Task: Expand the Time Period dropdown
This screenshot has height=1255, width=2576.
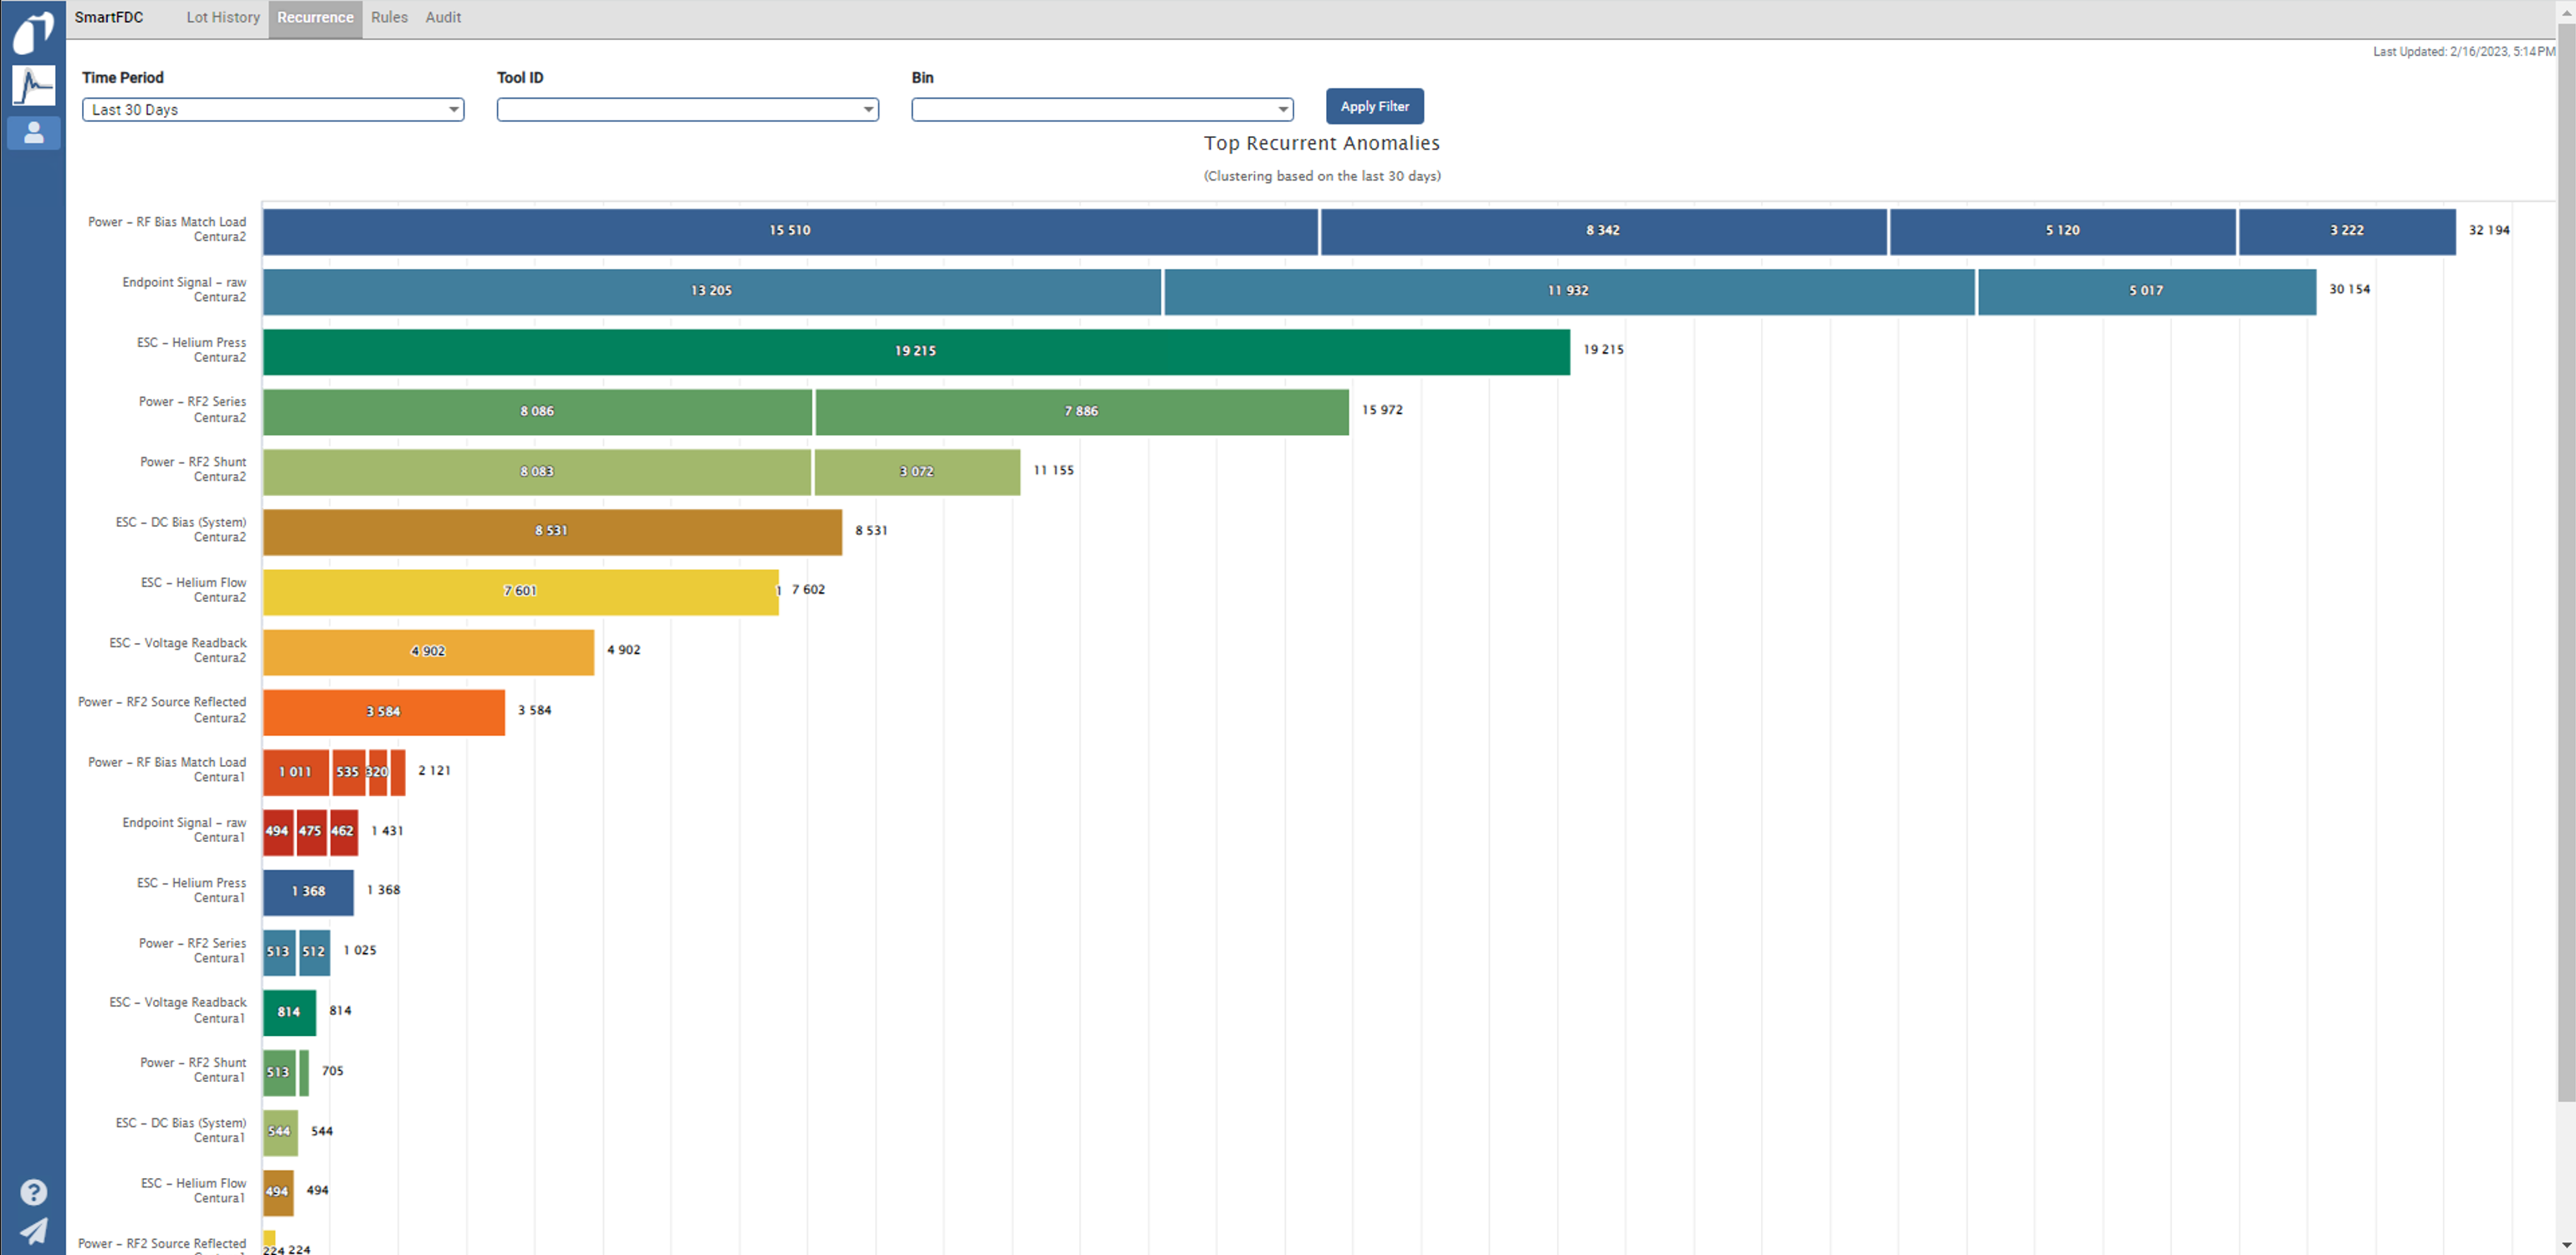Action: tap(272, 110)
